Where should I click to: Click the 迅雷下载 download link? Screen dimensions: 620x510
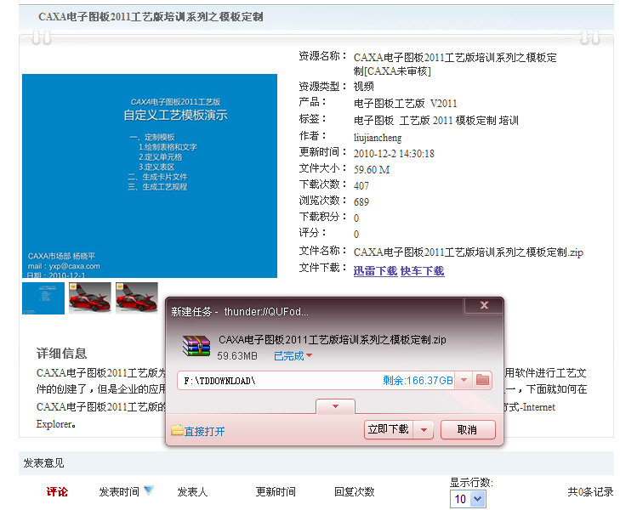[x=375, y=271]
